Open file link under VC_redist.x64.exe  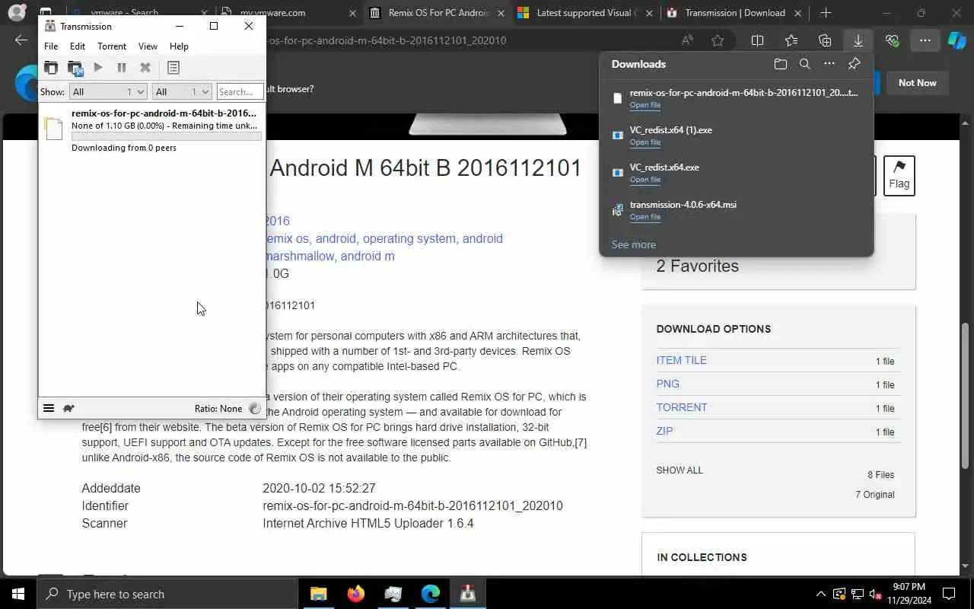645,180
